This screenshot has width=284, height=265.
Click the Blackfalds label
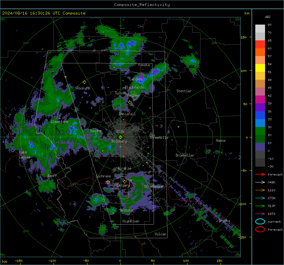point(134,87)
